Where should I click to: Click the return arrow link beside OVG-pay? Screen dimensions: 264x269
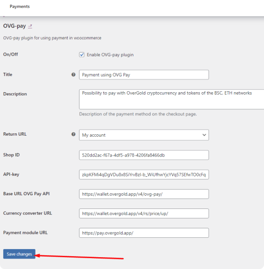[x=30, y=26]
